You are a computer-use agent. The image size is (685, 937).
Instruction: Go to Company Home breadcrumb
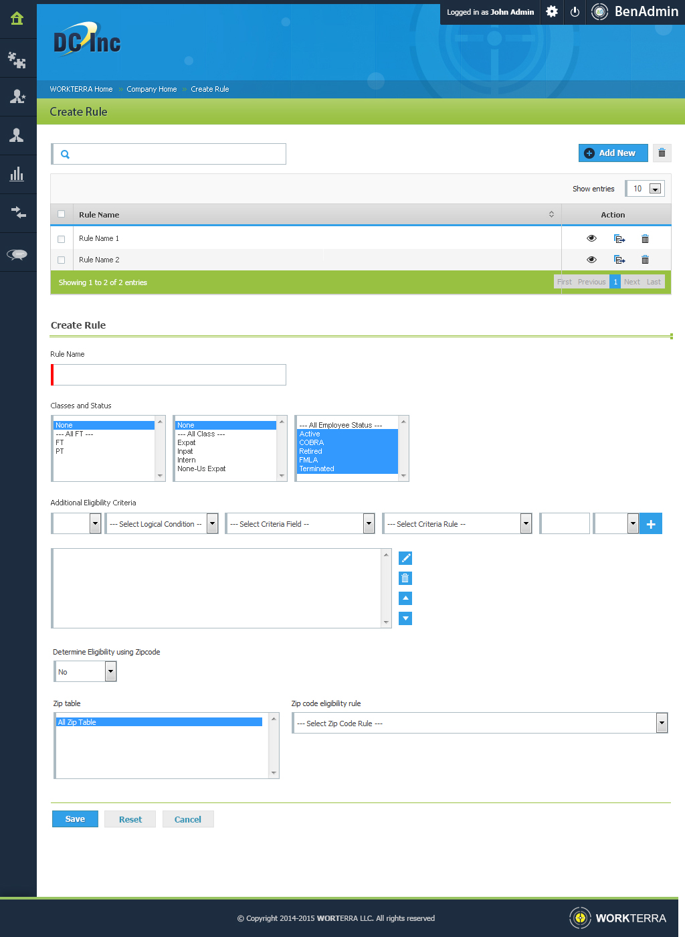click(152, 89)
